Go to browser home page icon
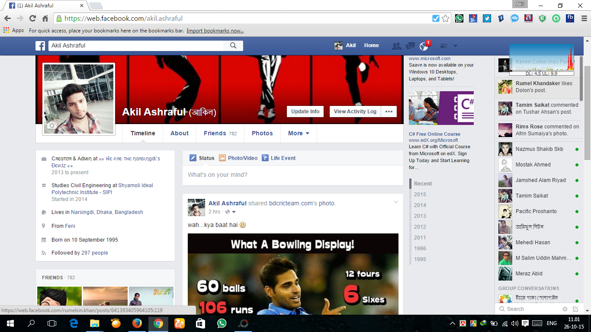Image resolution: width=591 pixels, height=332 pixels. pos(45,19)
